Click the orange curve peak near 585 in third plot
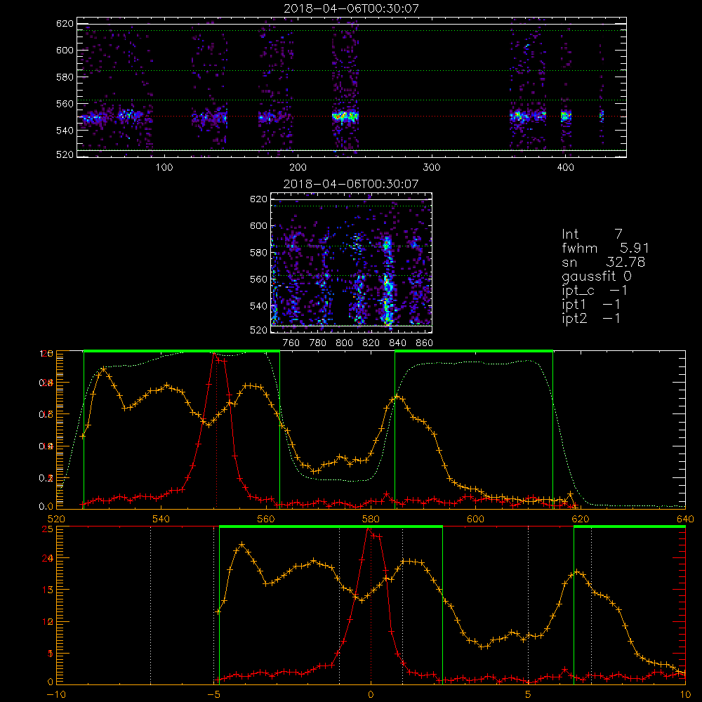The height and width of the screenshot is (702, 702). 397,396
